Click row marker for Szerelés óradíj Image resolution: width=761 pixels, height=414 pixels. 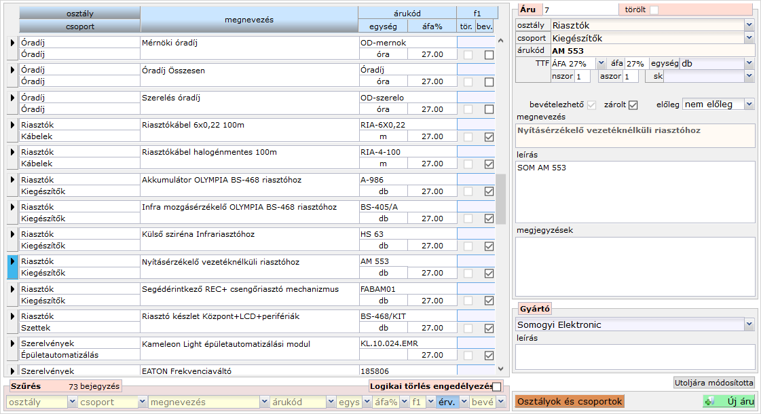12,98
